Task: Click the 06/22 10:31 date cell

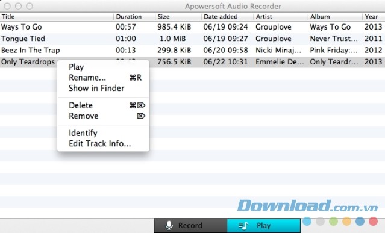Action: pyautogui.click(x=225, y=62)
